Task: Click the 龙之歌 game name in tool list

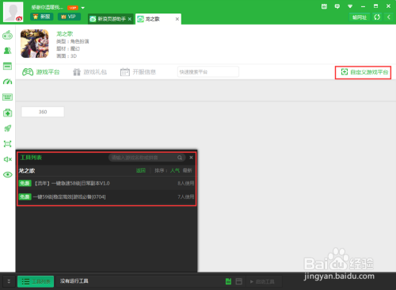Action: point(27,170)
